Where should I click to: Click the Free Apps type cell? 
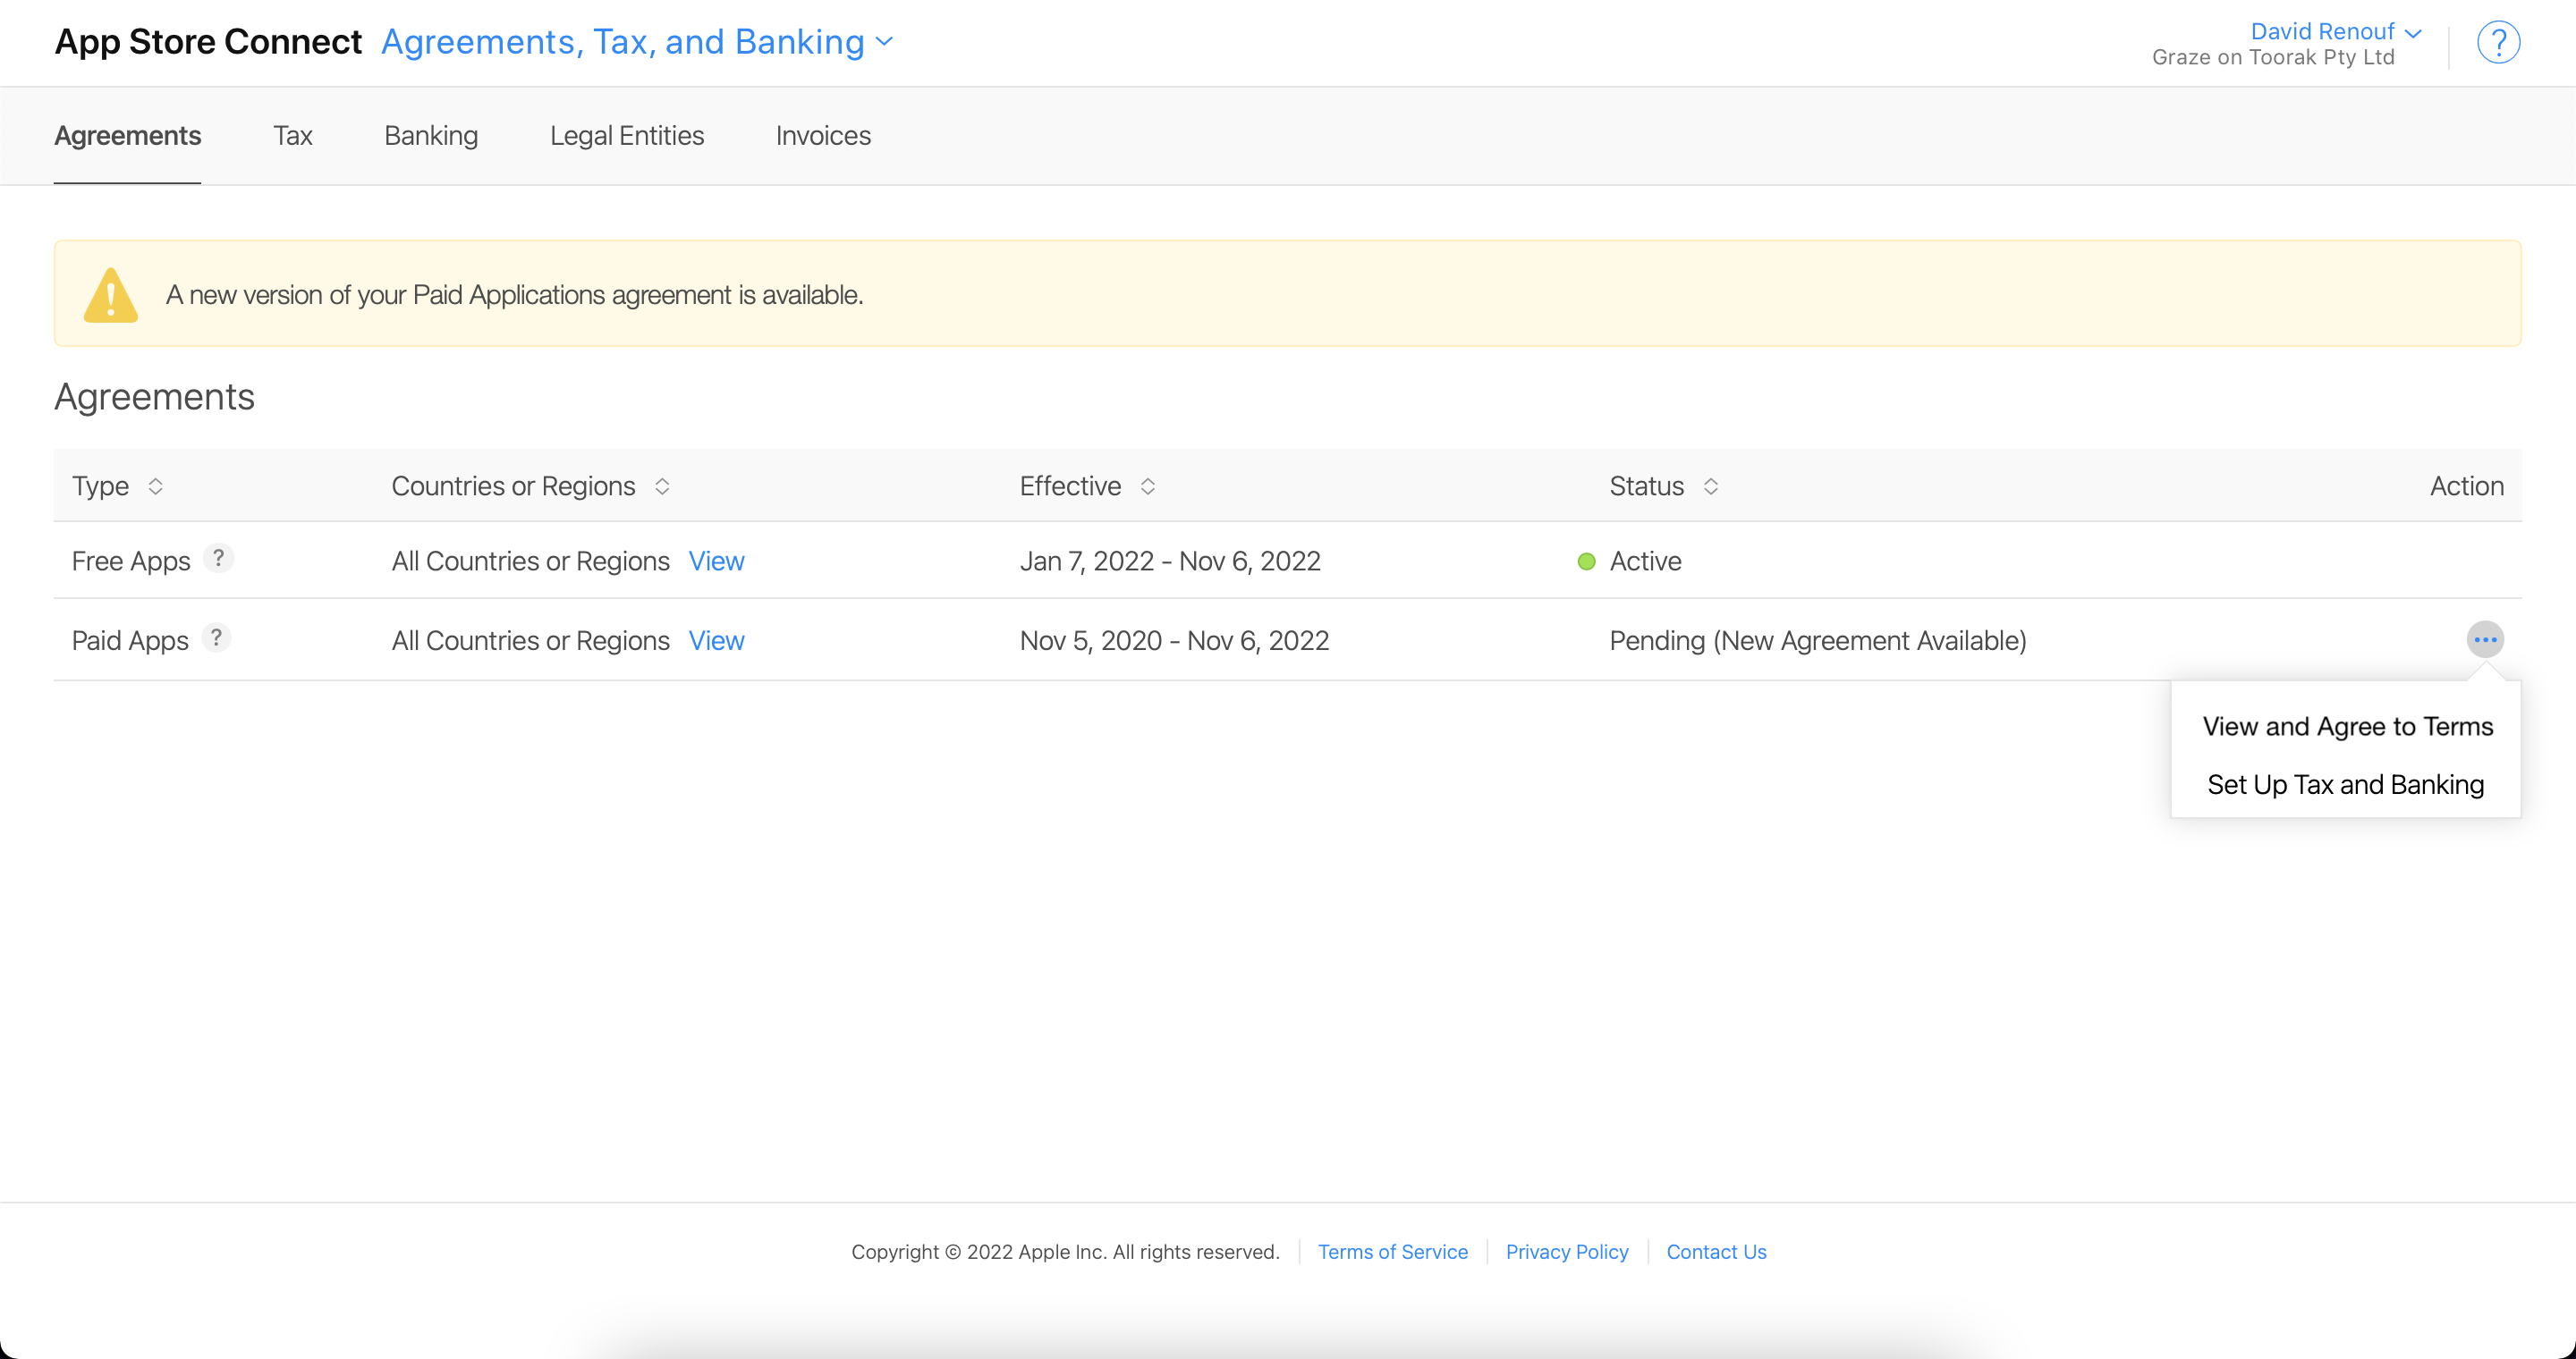[x=131, y=561]
